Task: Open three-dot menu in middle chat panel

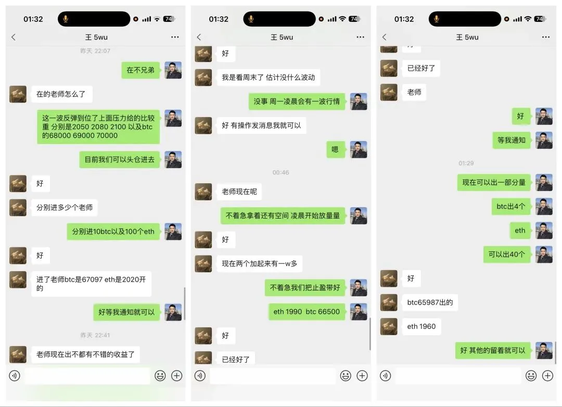Action: click(360, 37)
